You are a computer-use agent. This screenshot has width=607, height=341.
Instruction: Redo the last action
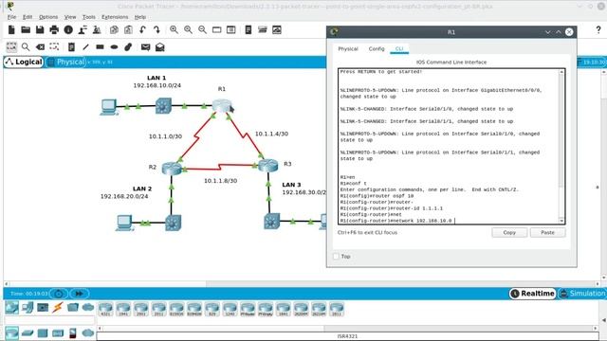click(x=156, y=29)
